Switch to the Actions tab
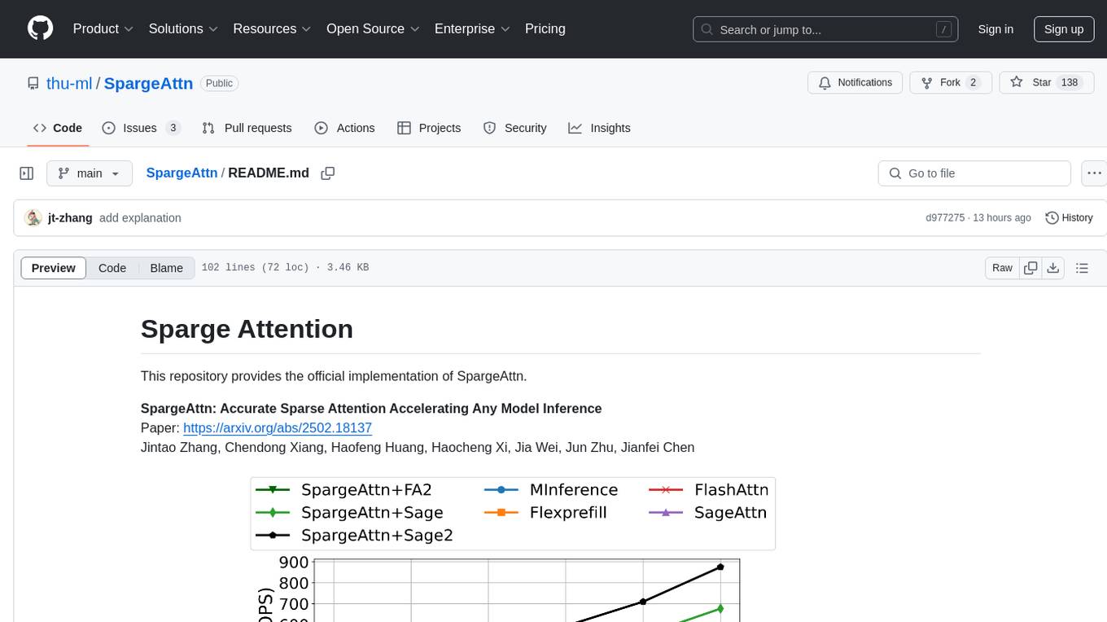This screenshot has height=622, width=1107. coord(344,128)
